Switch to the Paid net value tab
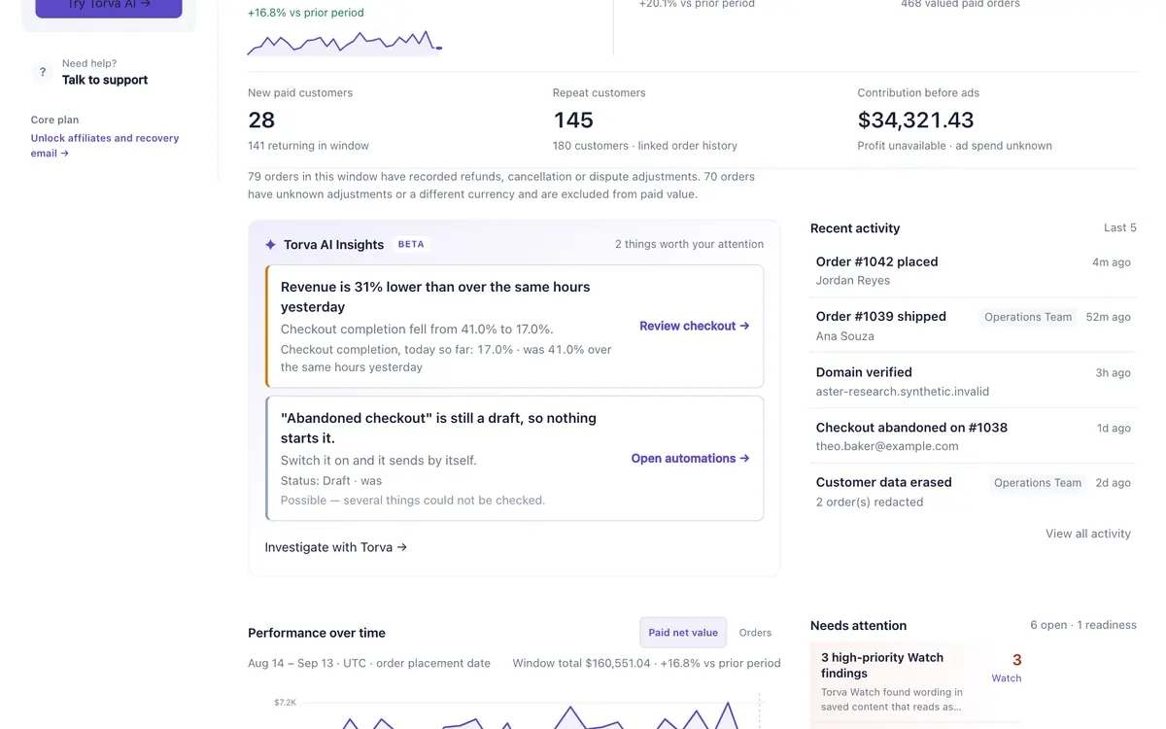Image resolution: width=1166 pixels, height=729 pixels. point(683,633)
